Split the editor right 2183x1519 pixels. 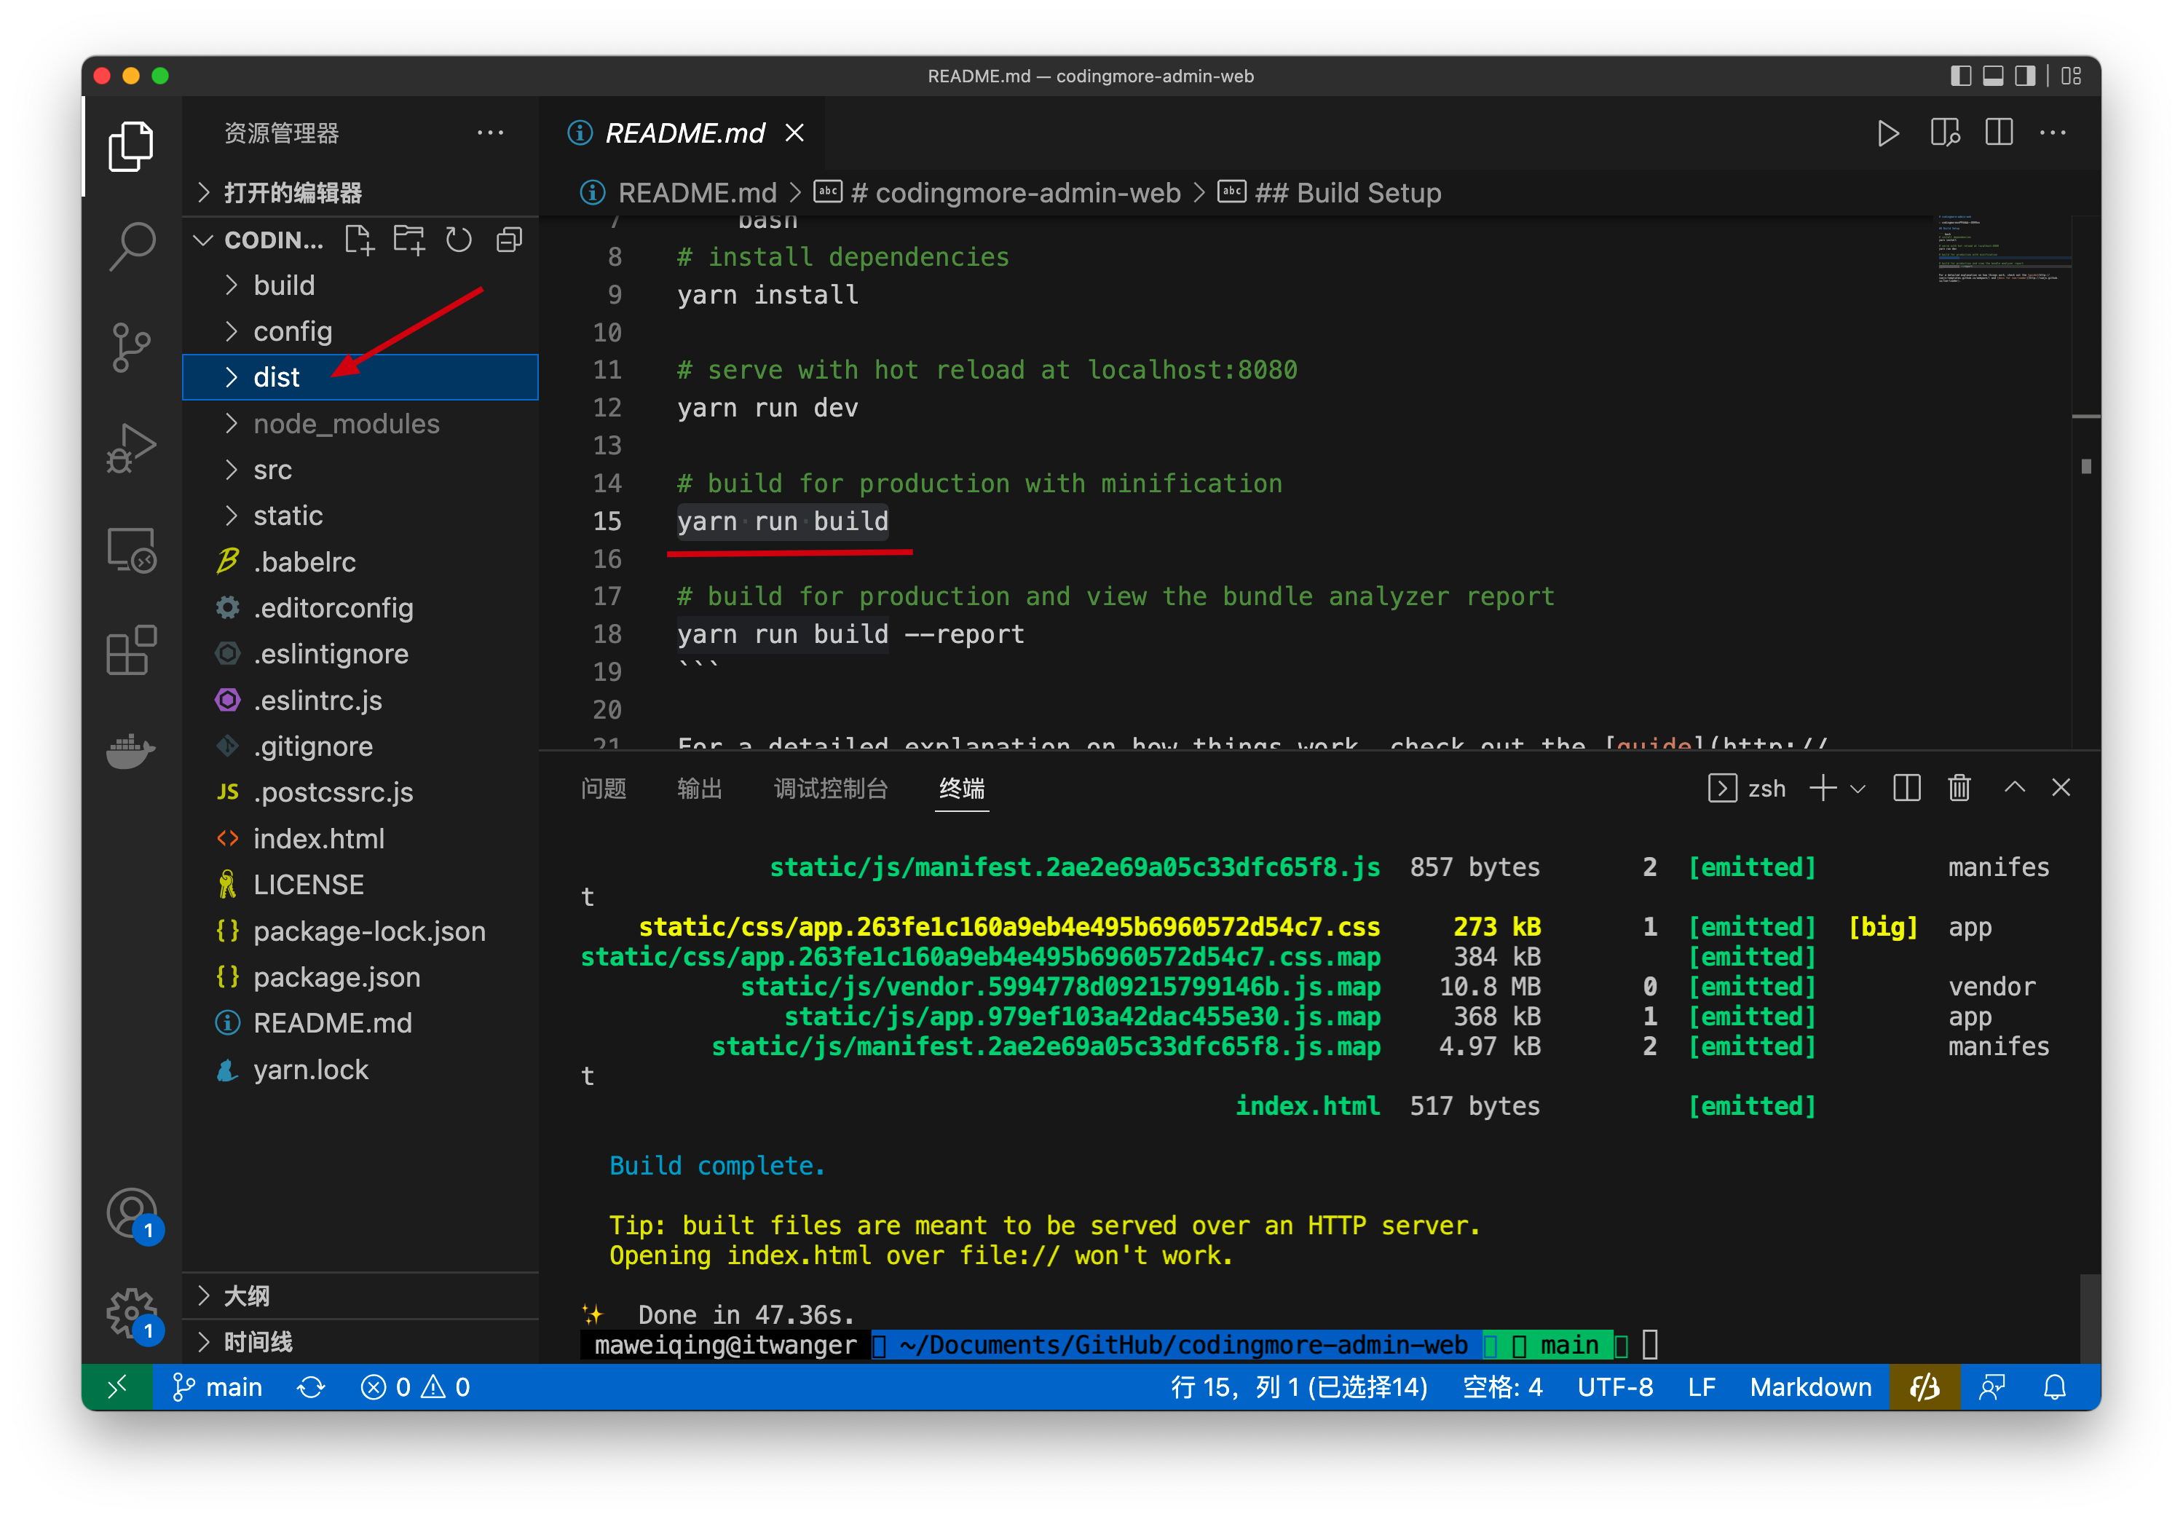[x=2000, y=133]
